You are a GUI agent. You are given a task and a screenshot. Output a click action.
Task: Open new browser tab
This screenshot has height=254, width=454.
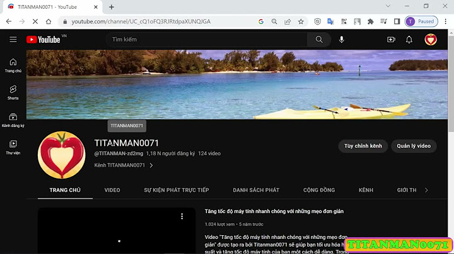(x=112, y=7)
